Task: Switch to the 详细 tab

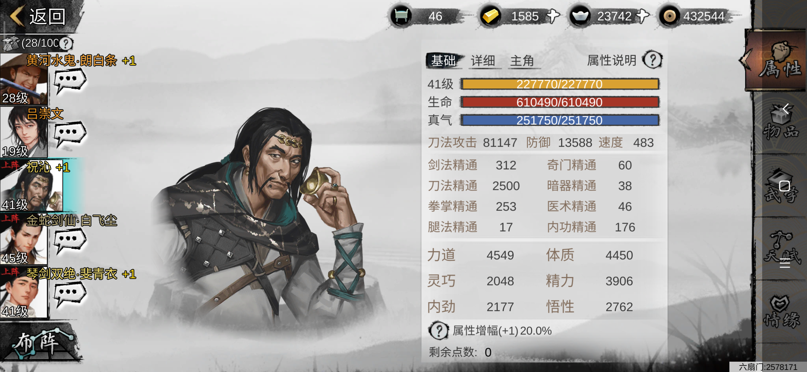Action: click(483, 61)
